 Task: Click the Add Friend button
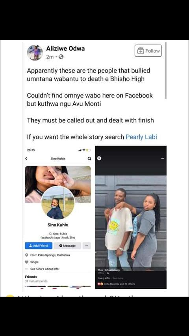pos(39,246)
